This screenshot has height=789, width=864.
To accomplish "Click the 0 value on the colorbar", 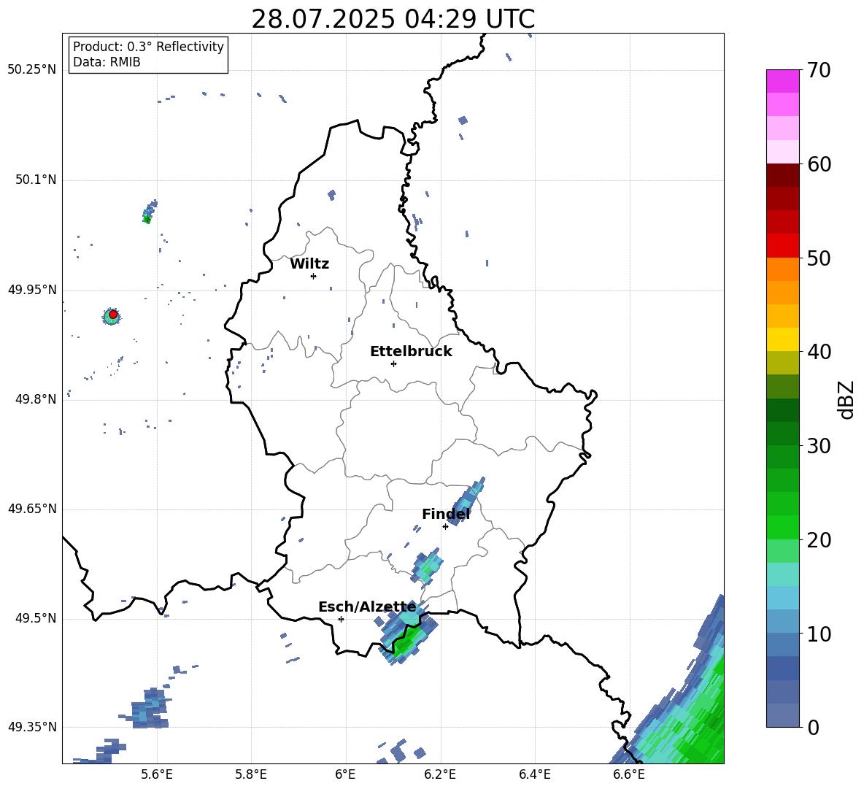I will [x=814, y=727].
